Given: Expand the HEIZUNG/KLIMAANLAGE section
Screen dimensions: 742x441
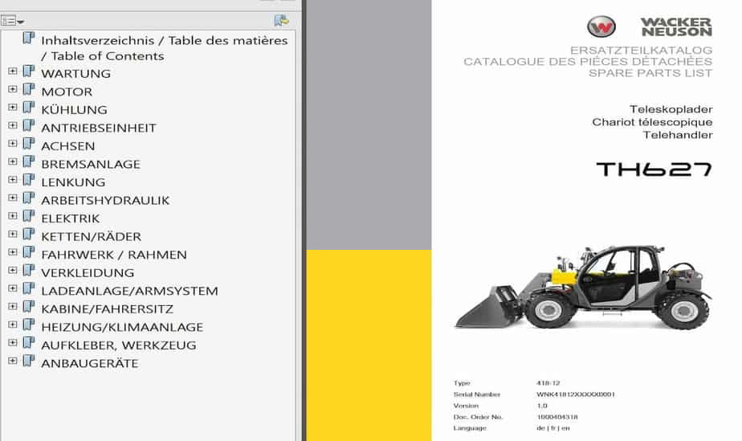Looking at the screenshot, I should (x=12, y=326).
